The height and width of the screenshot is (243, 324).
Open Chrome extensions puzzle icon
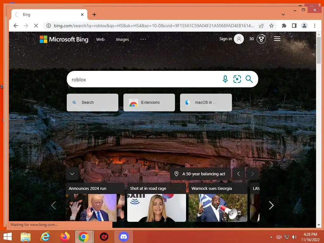click(x=284, y=26)
